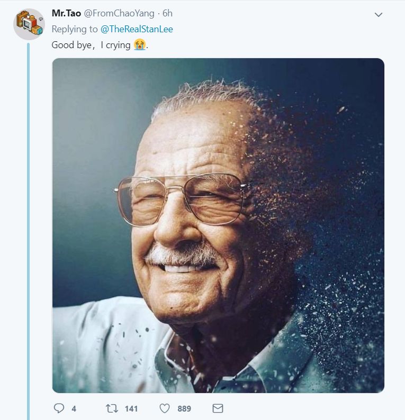Click the reply speech bubble icon

(59, 408)
